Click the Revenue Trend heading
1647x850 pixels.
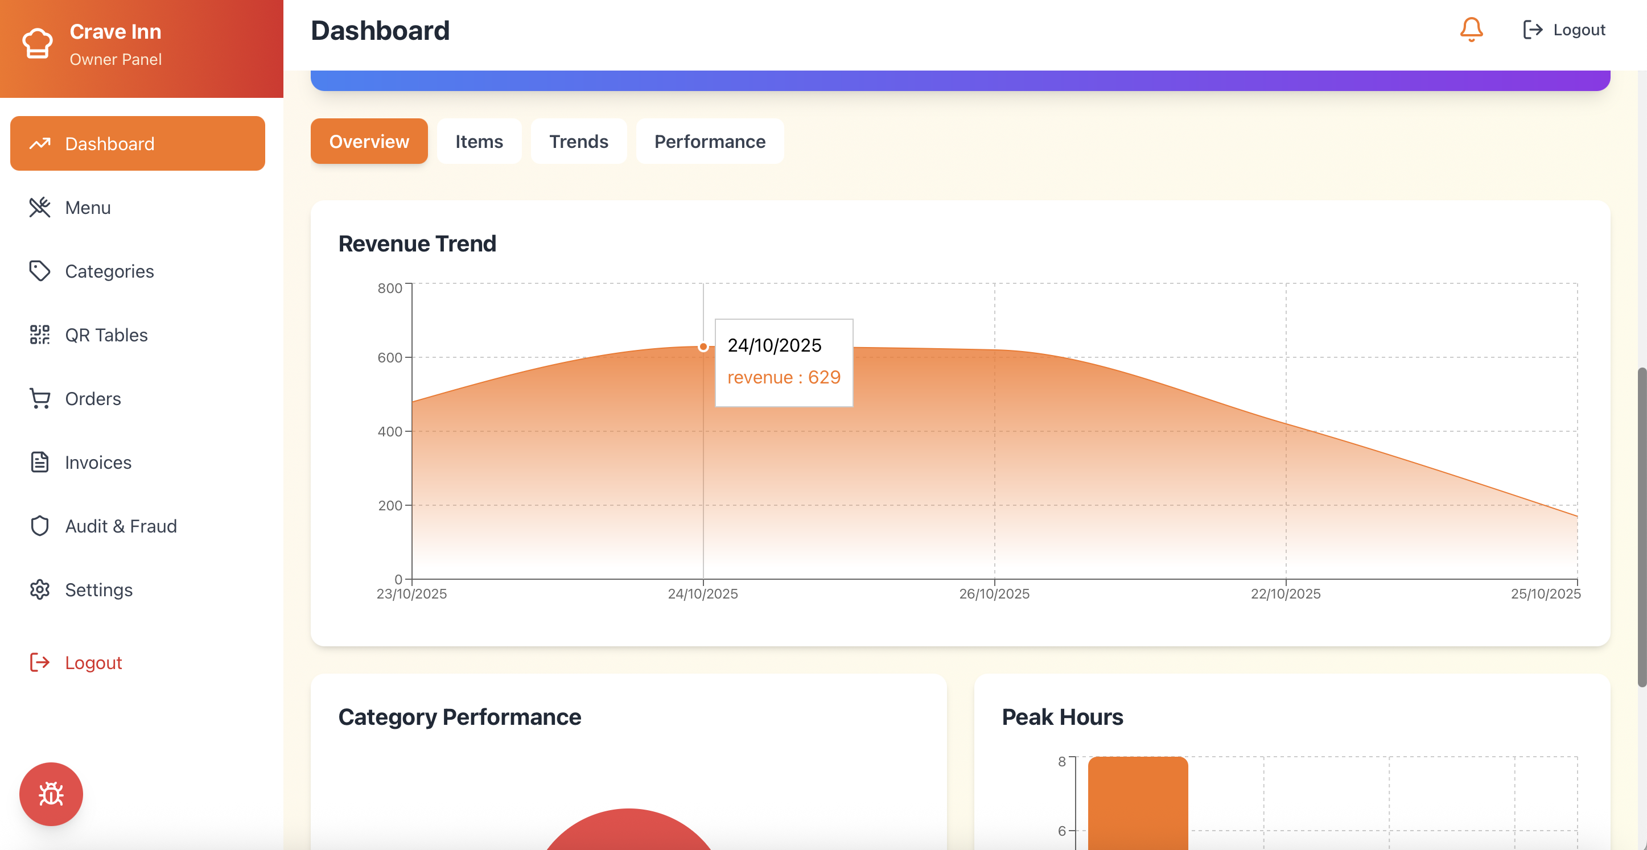[x=417, y=244]
